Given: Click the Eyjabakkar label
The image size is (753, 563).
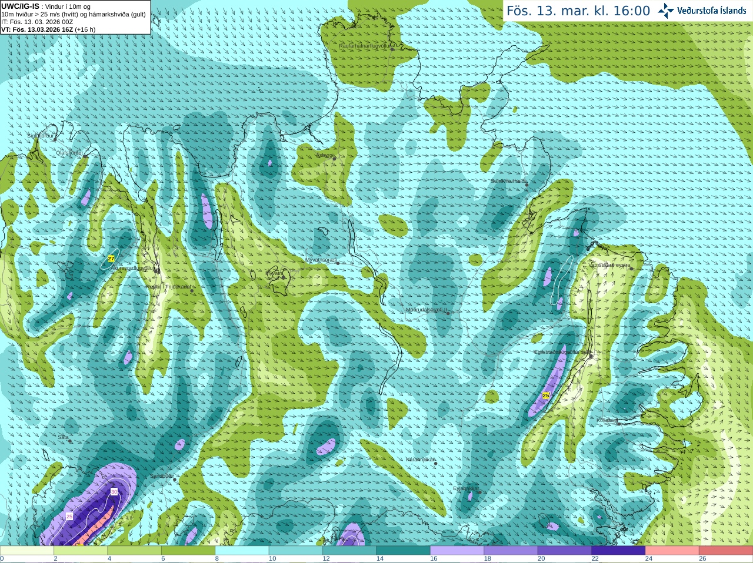Looking at the screenshot, I should pos(465,488).
